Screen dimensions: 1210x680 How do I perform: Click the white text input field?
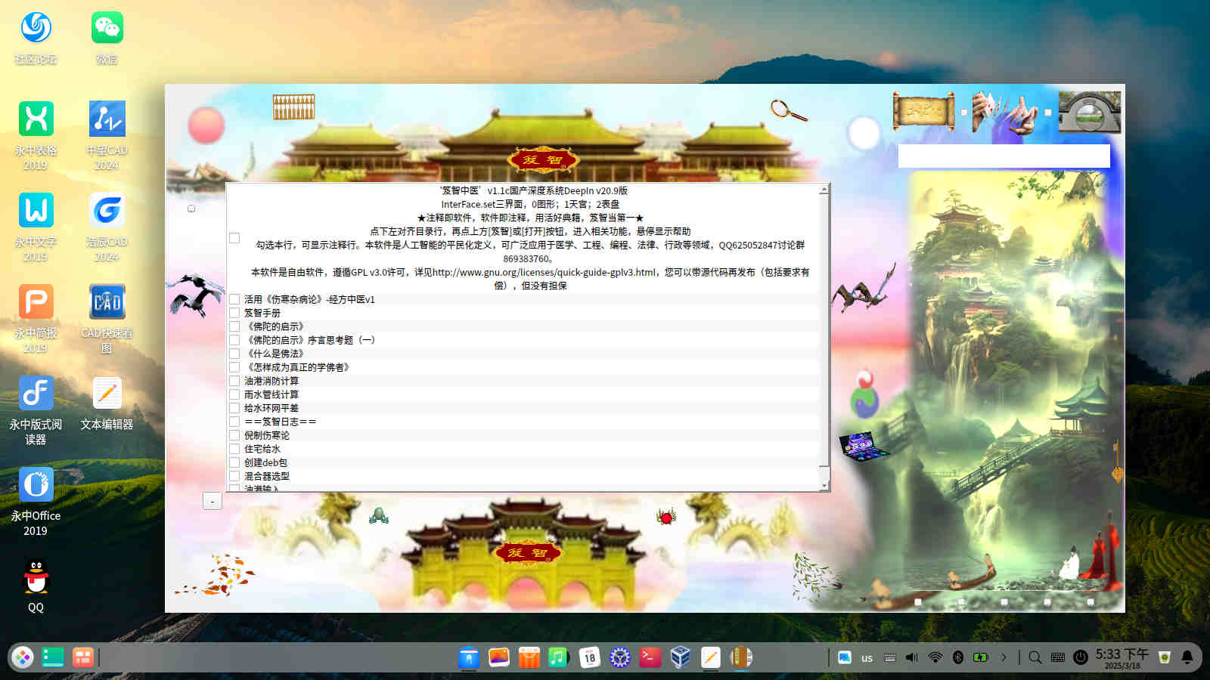pyautogui.click(x=1004, y=156)
